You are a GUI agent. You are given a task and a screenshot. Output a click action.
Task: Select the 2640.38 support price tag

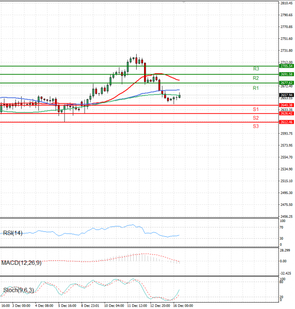[287, 105]
